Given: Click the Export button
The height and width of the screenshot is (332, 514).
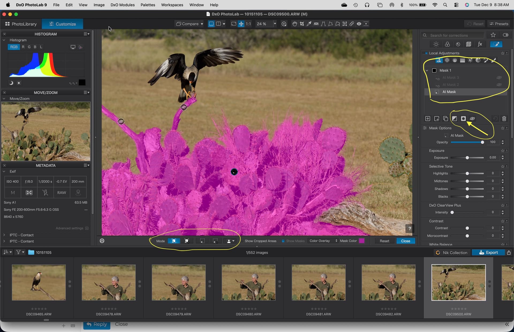Looking at the screenshot, I should click(488, 253).
